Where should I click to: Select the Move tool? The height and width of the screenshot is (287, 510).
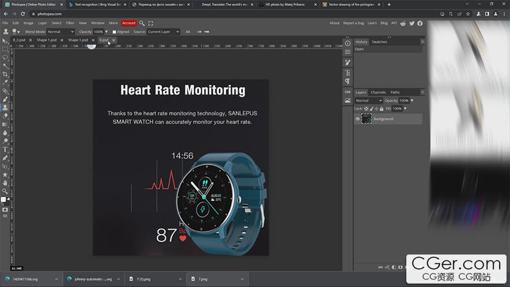click(x=5, y=41)
